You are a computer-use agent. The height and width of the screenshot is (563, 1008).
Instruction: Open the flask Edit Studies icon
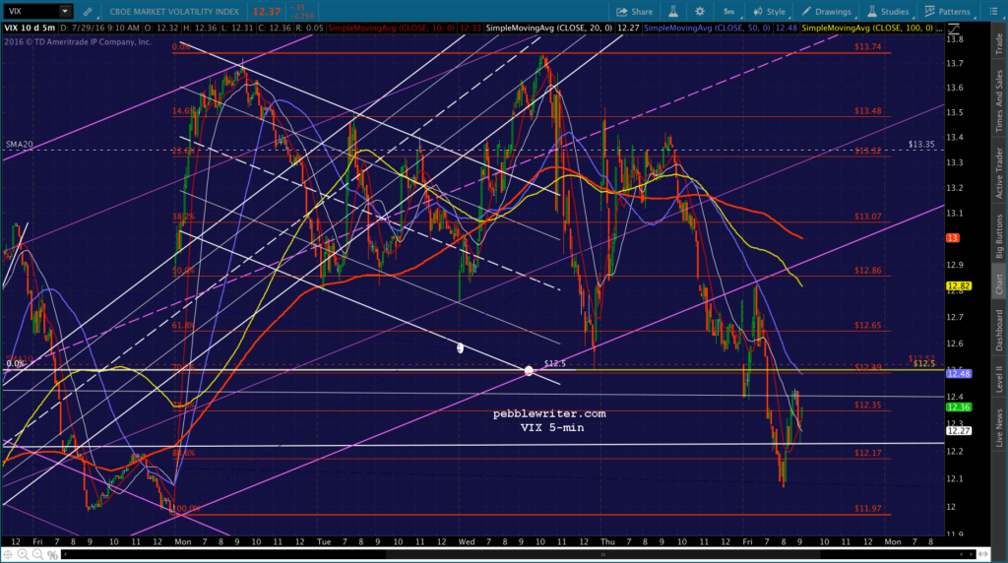pos(673,12)
